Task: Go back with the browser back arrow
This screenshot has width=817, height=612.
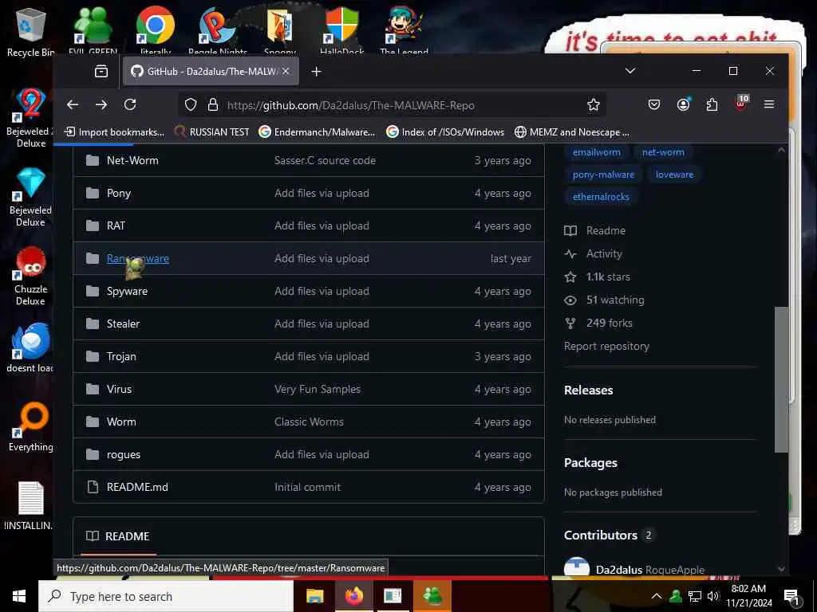Action: click(x=73, y=104)
